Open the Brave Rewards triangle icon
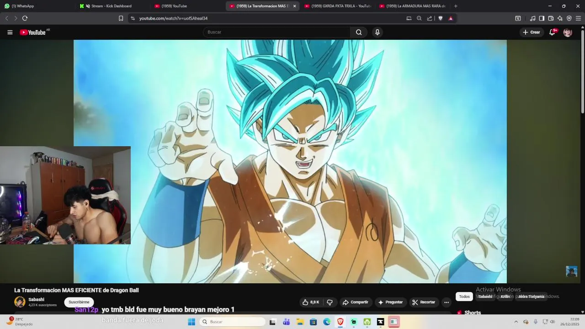 [x=451, y=18]
